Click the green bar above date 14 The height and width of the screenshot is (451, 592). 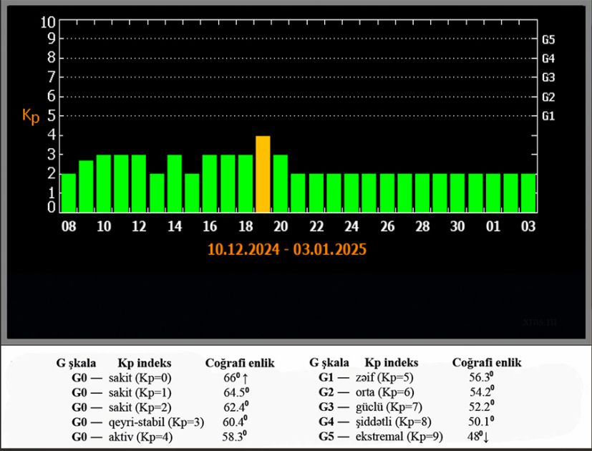click(175, 183)
